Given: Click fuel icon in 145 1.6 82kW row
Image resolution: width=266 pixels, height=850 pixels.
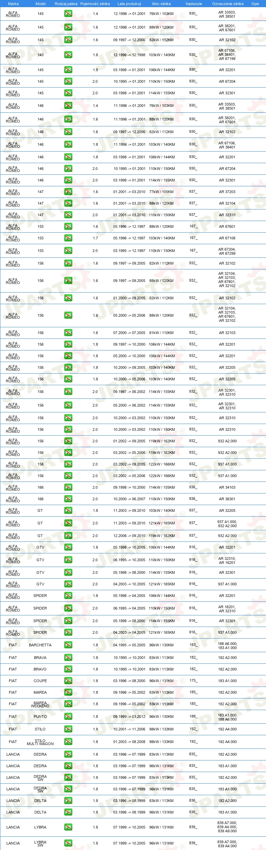Looking at the screenshot, I should point(68,40).
